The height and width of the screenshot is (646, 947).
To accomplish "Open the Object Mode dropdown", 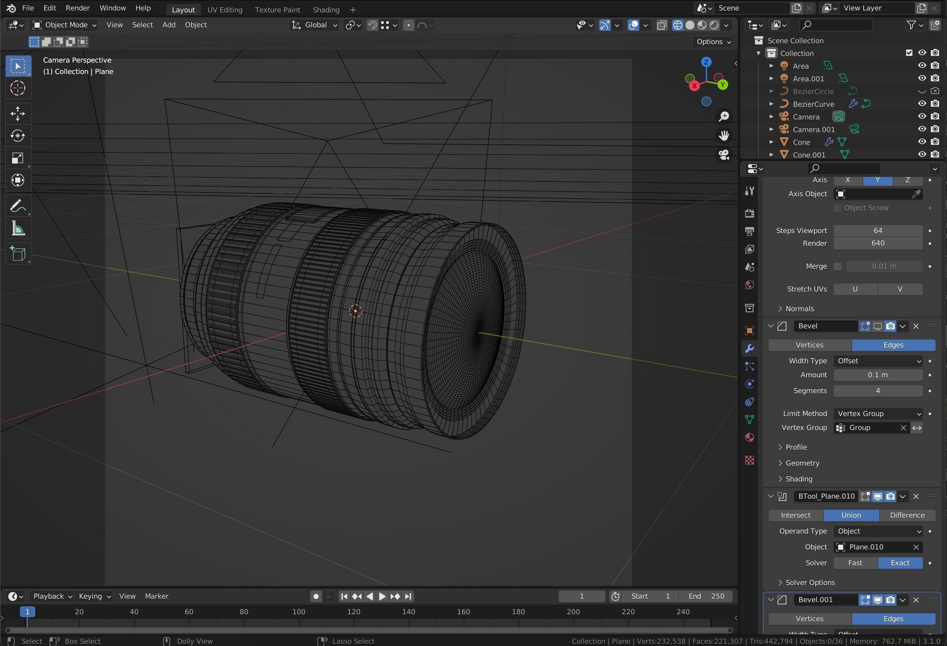I will 64,25.
